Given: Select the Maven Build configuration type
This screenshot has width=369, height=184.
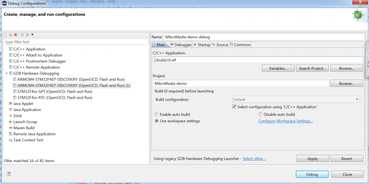Looking at the screenshot, I should [x=24, y=128].
